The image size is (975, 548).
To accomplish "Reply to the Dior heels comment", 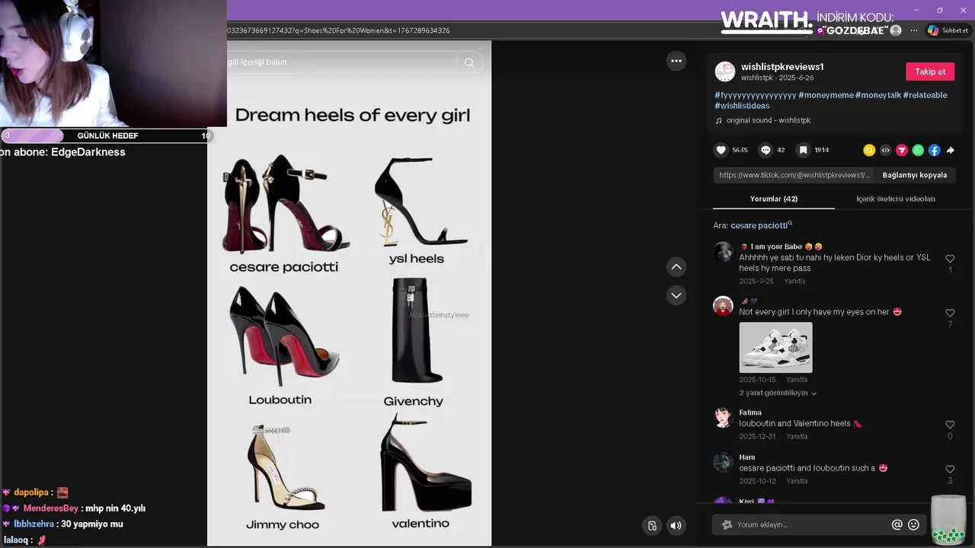I will click(794, 281).
